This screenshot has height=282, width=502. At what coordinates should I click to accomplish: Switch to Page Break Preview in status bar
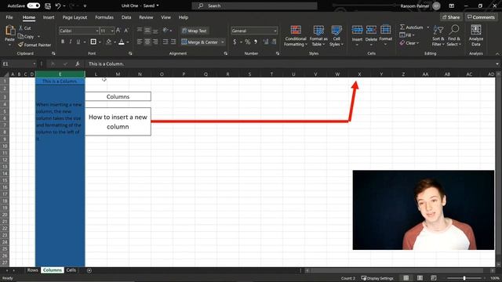434,278
